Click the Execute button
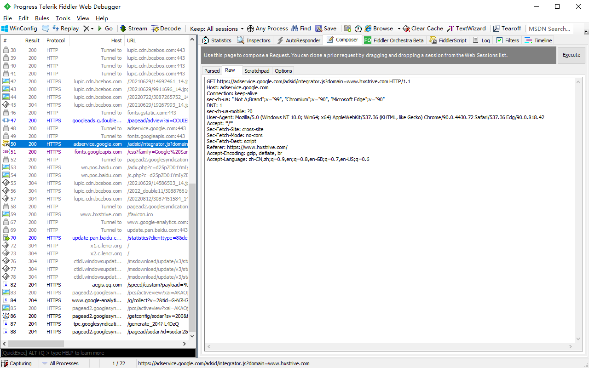 pyautogui.click(x=572, y=55)
